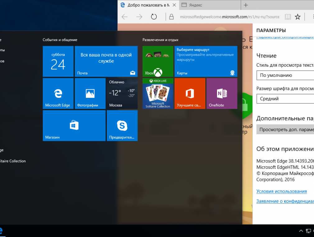Open the Условия использования link
The image size is (314, 237).
coord(282,191)
